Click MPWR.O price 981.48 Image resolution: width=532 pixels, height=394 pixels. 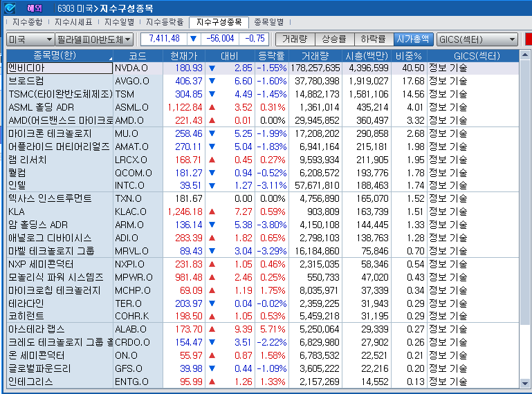189,277
